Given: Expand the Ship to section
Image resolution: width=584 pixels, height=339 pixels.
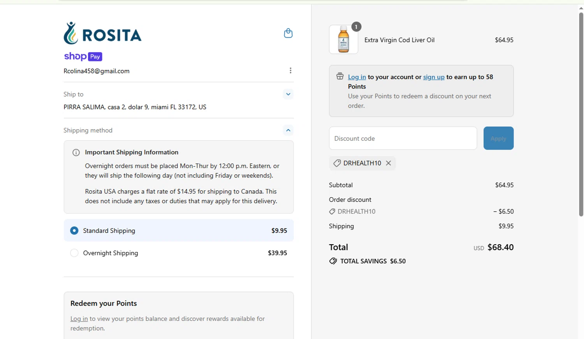Looking at the screenshot, I should click(288, 94).
